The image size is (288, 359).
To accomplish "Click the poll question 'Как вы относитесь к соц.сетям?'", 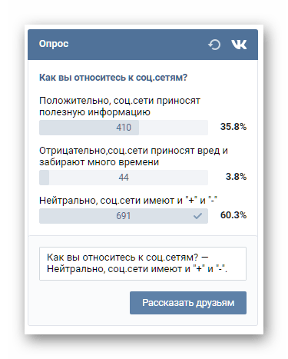I will coord(113,78).
